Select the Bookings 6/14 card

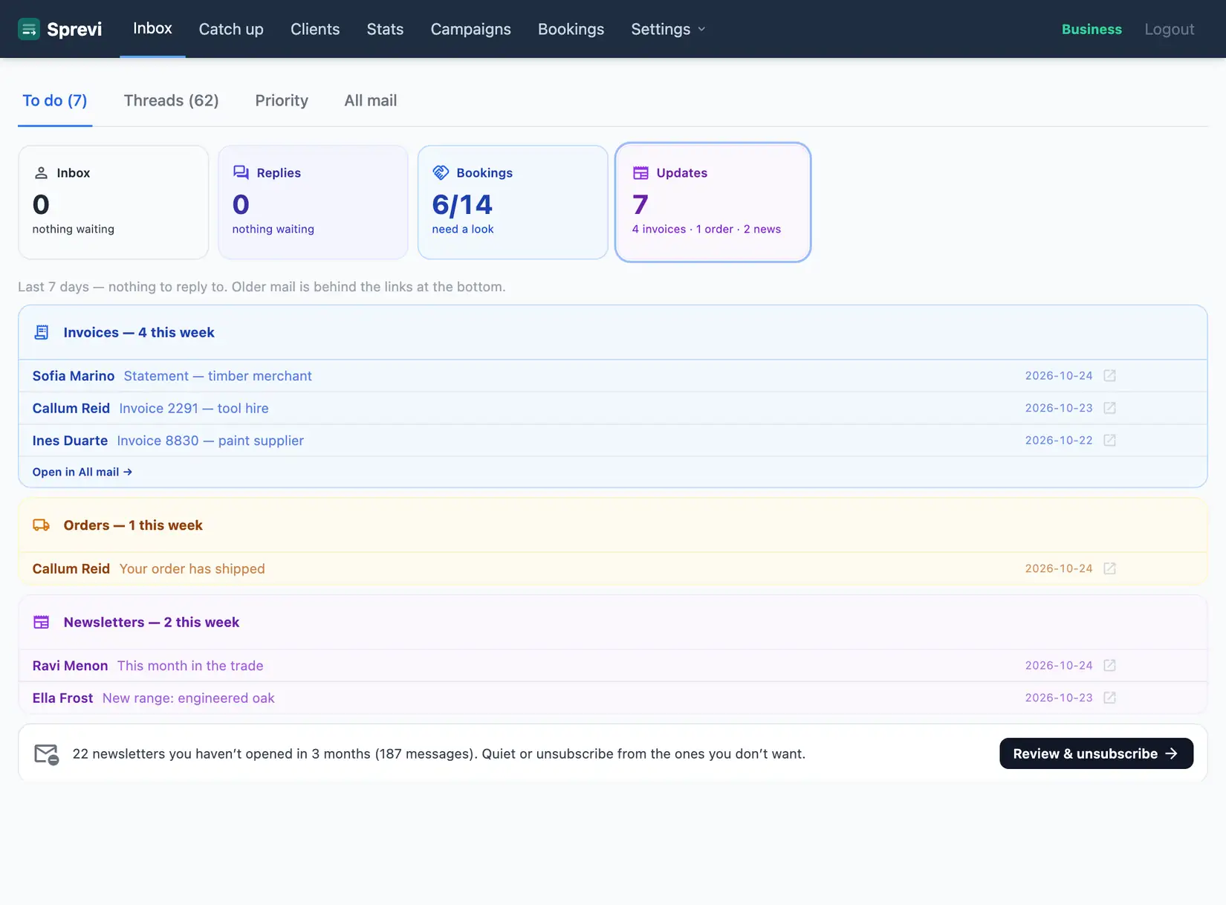(x=513, y=202)
